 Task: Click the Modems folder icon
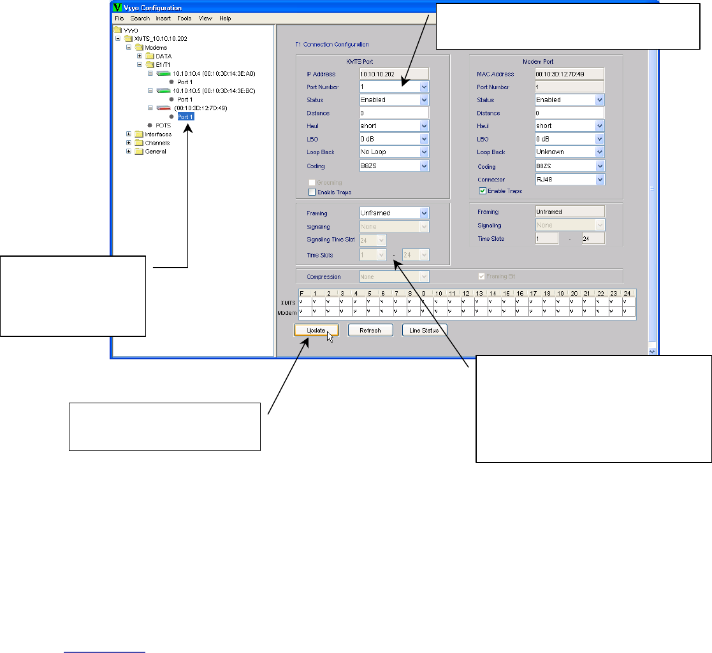(139, 47)
